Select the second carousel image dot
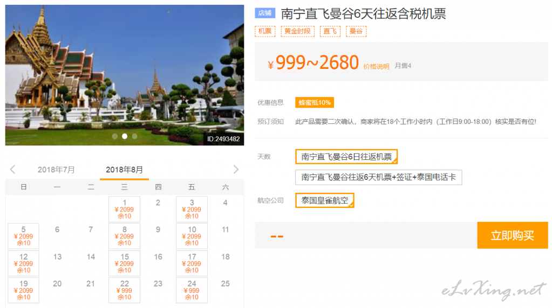This screenshot has height=308, width=552. 125,136
